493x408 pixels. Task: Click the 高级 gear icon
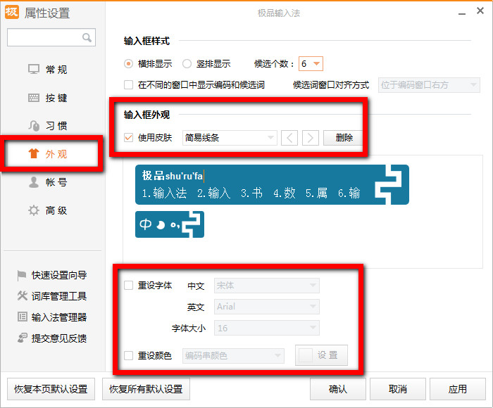[x=34, y=210]
